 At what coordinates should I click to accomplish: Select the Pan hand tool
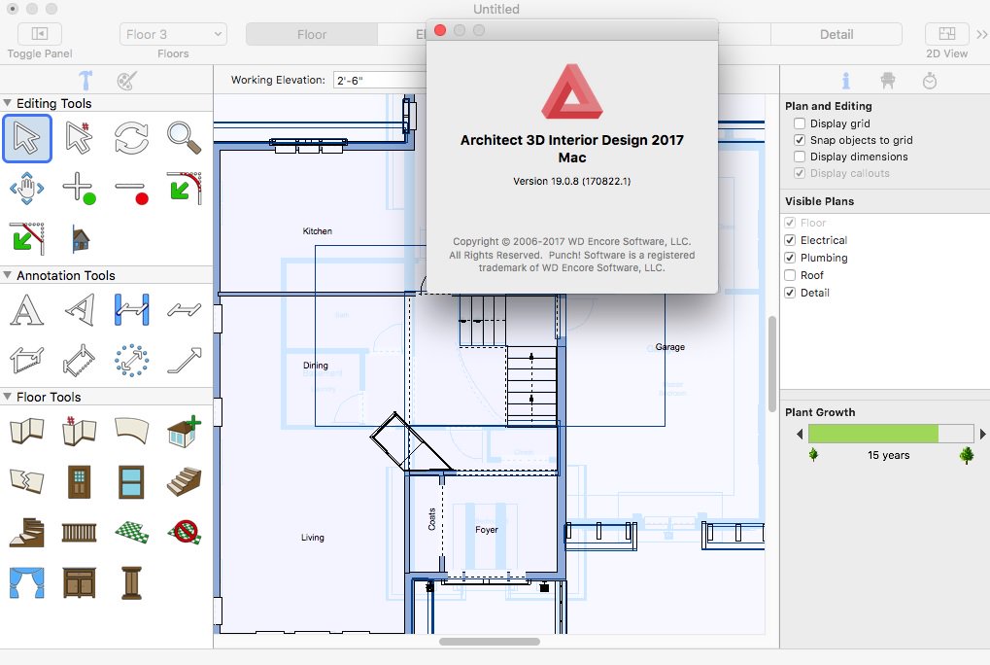pyautogui.click(x=26, y=189)
